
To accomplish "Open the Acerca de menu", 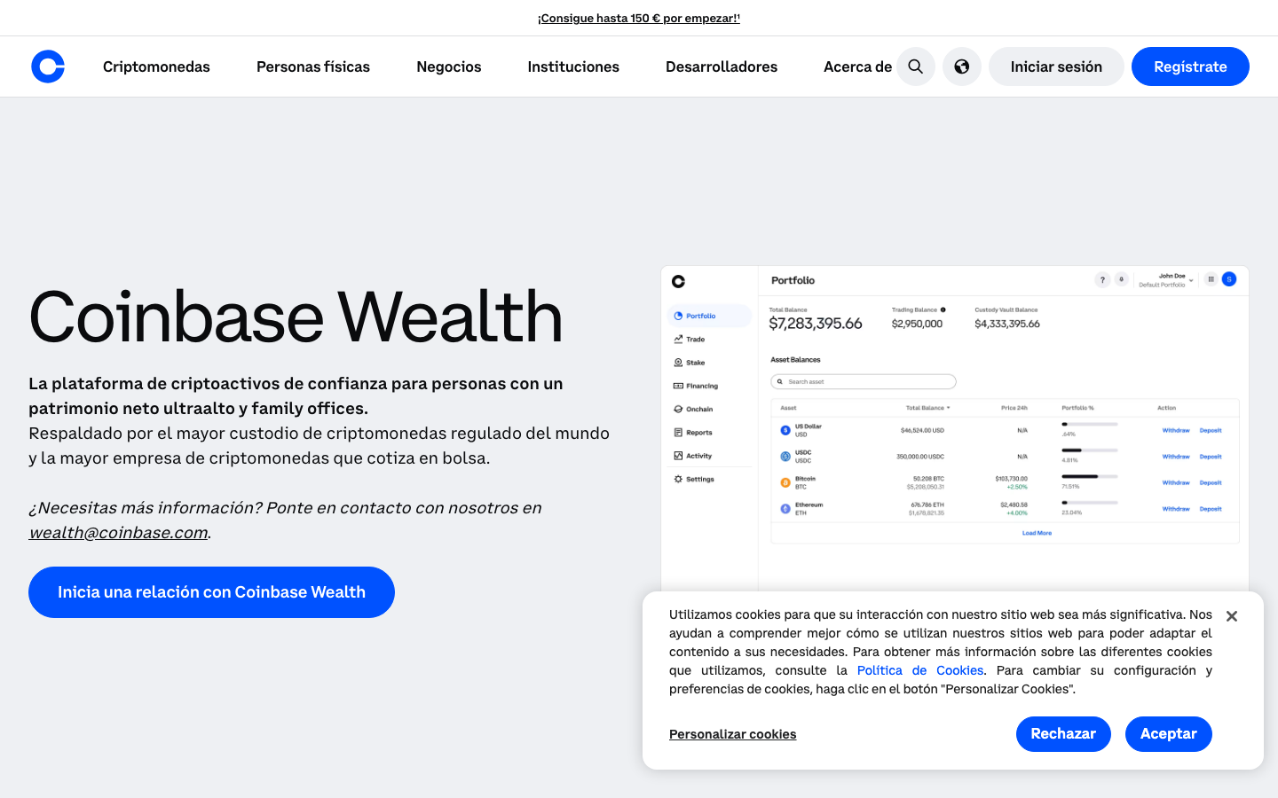I will tap(857, 66).
